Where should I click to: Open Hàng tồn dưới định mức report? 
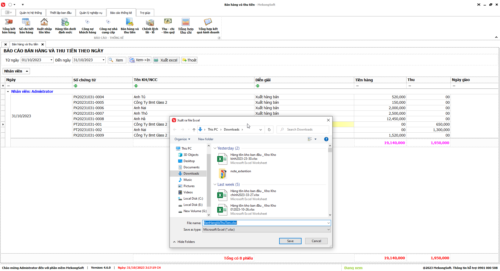(x=65, y=26)
